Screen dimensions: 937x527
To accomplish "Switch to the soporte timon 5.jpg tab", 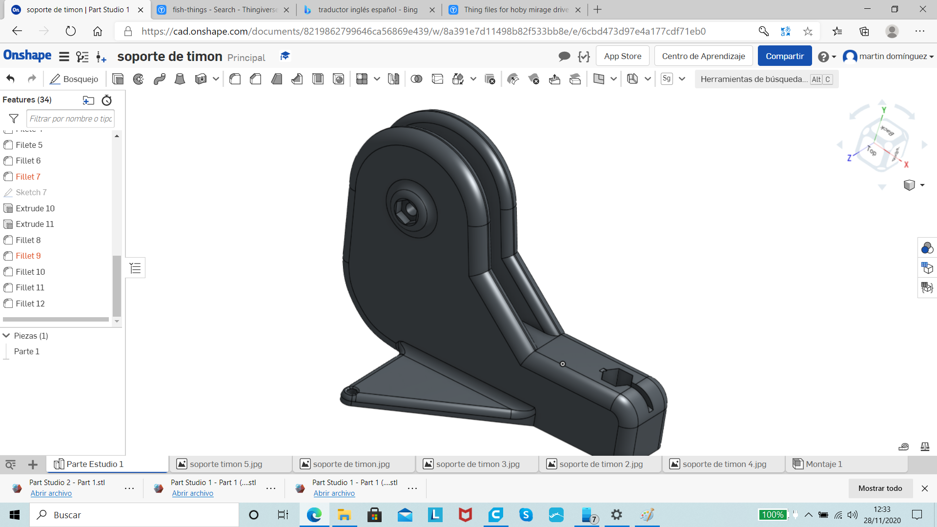I will click(230, 464).
